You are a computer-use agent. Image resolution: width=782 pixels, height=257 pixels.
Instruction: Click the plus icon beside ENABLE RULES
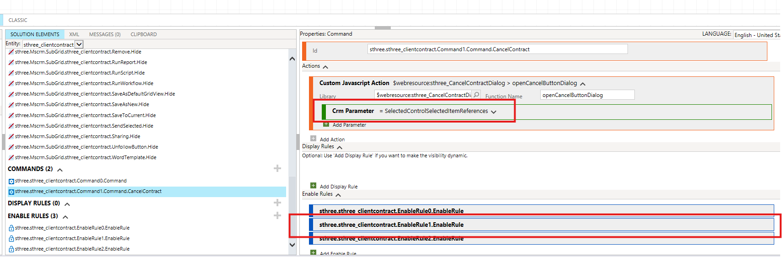tap(277, 215)
